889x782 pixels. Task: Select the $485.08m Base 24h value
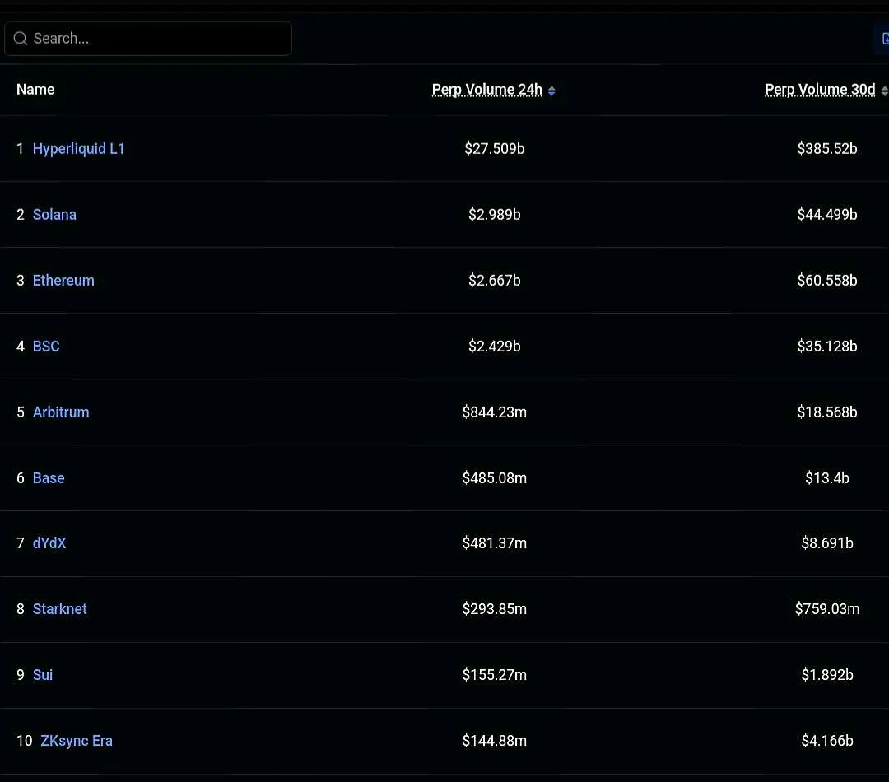495,478
